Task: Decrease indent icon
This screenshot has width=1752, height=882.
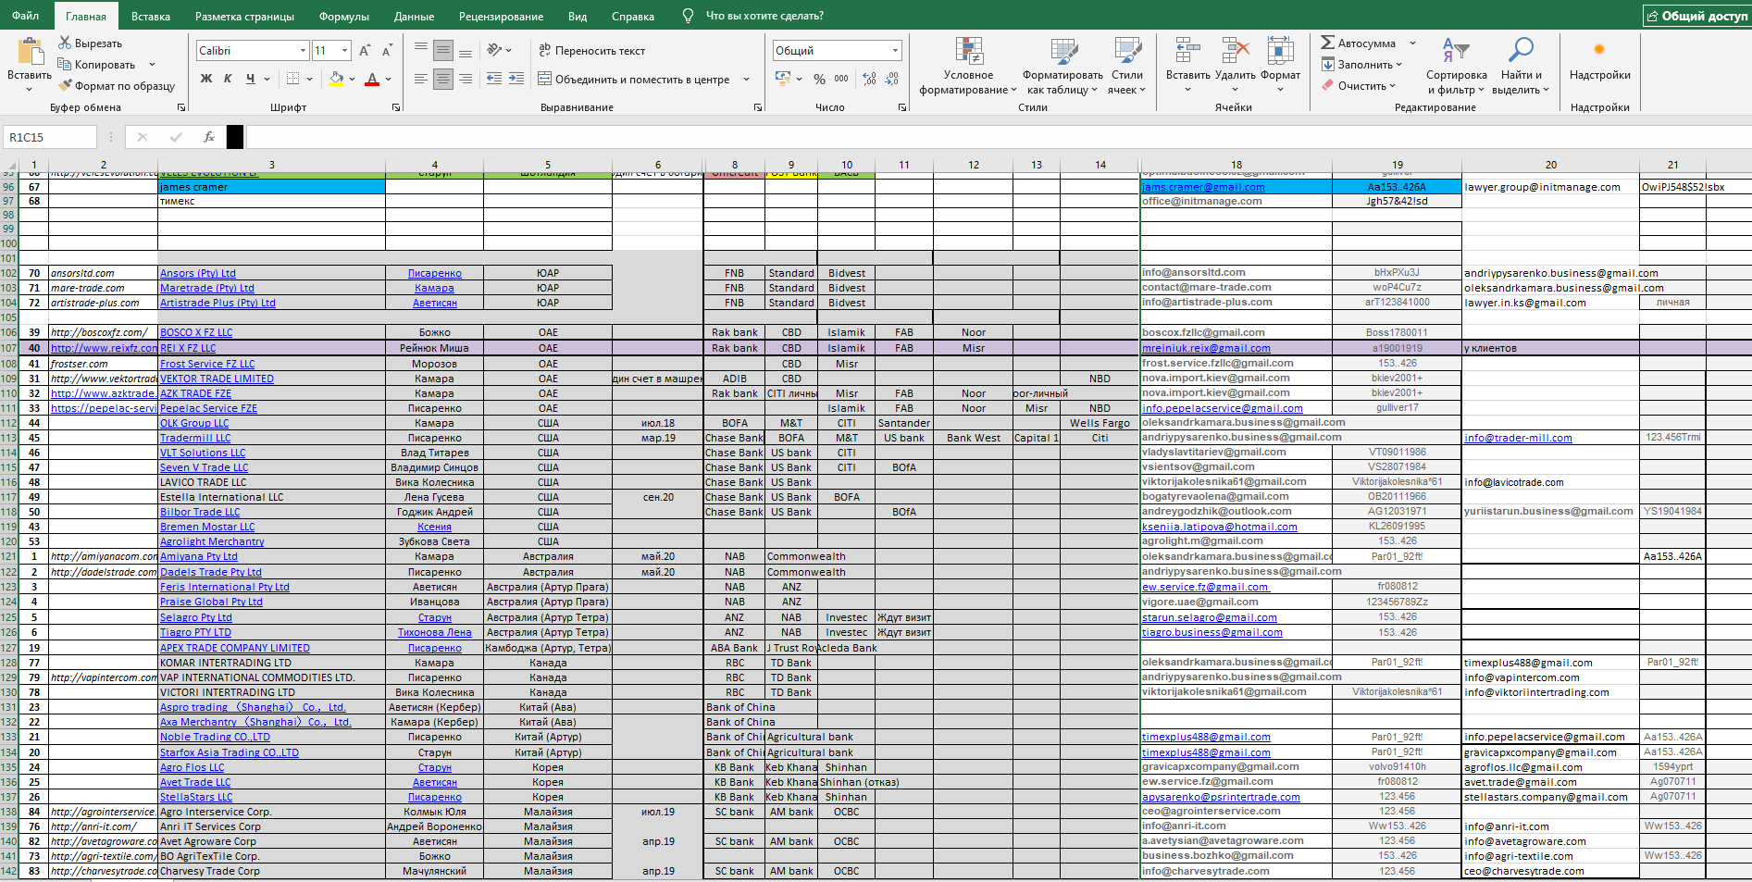Action: tap(494, 79)
